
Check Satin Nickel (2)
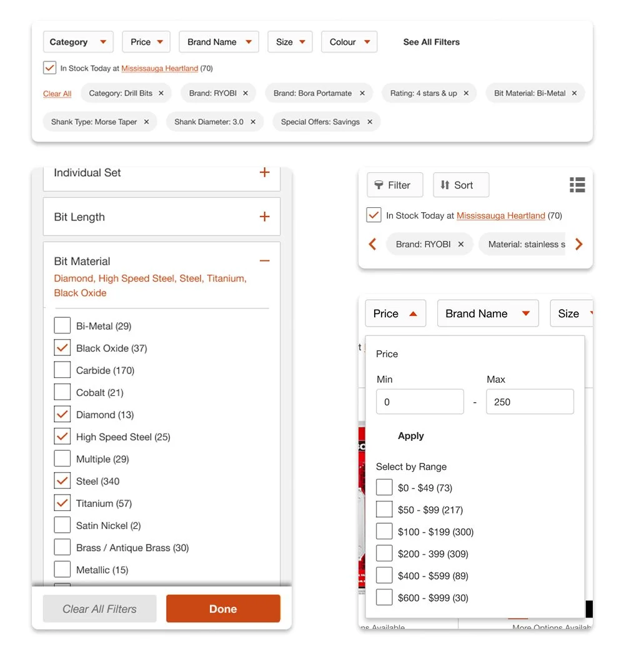pos(62,525)
